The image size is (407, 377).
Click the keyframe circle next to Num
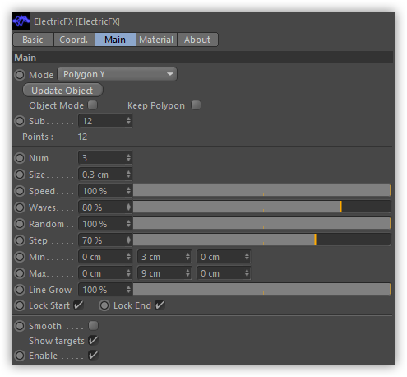point(20,158)
